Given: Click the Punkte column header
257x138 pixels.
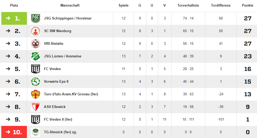Looking at the screenshot, I should tap(248, 6).
